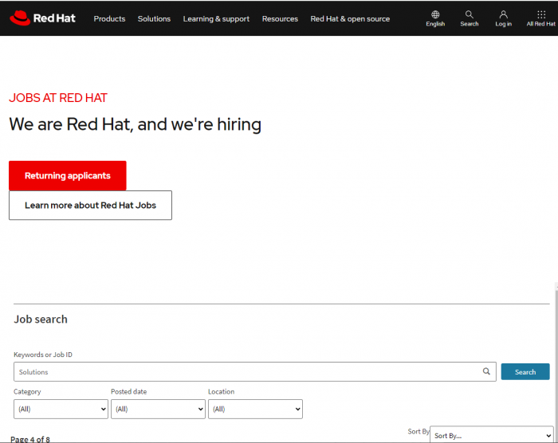Focus the Keywords or Job ID field

[x=255, y=372]
